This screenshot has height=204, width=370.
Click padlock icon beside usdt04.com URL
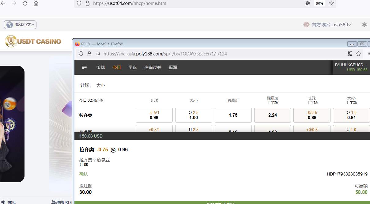pyautogui.click(x=88, y=3)
